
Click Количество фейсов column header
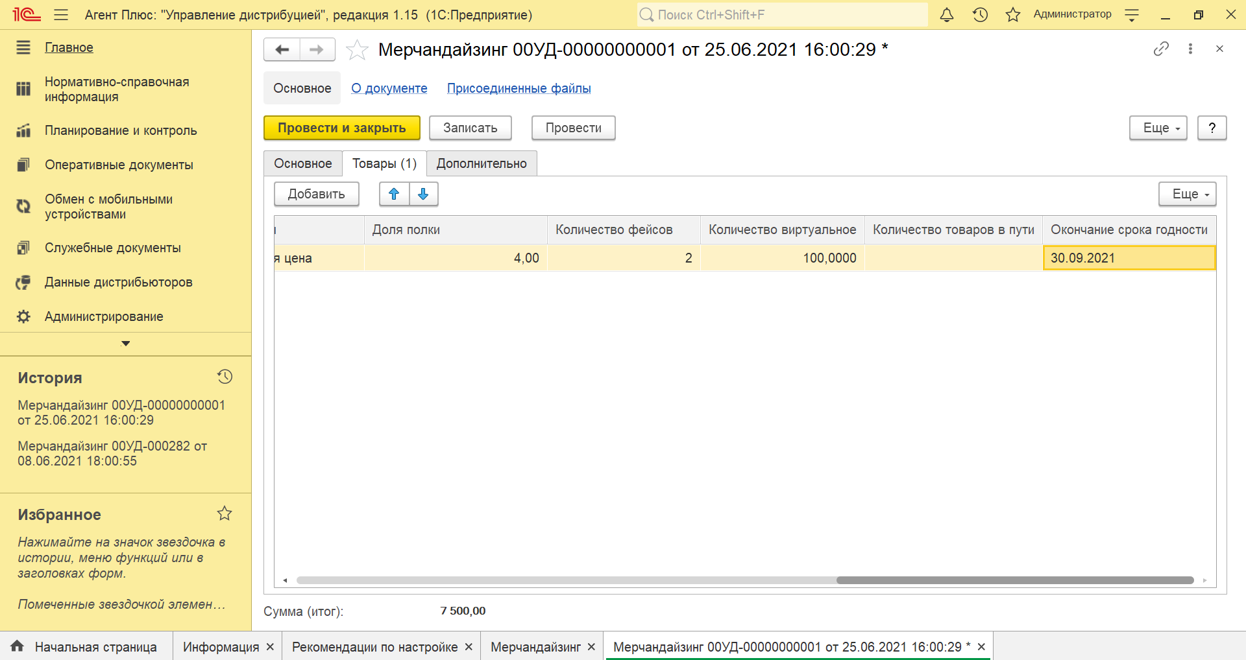(624, 230)
